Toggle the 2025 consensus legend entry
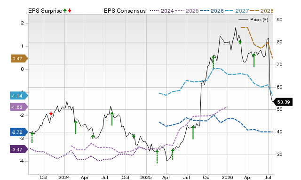Image resolution: width=301 pixels, height=180 pixels. point(187,11)
